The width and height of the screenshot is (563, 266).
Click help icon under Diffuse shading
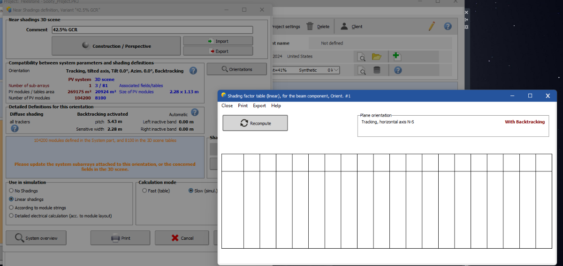coord(15,128)
